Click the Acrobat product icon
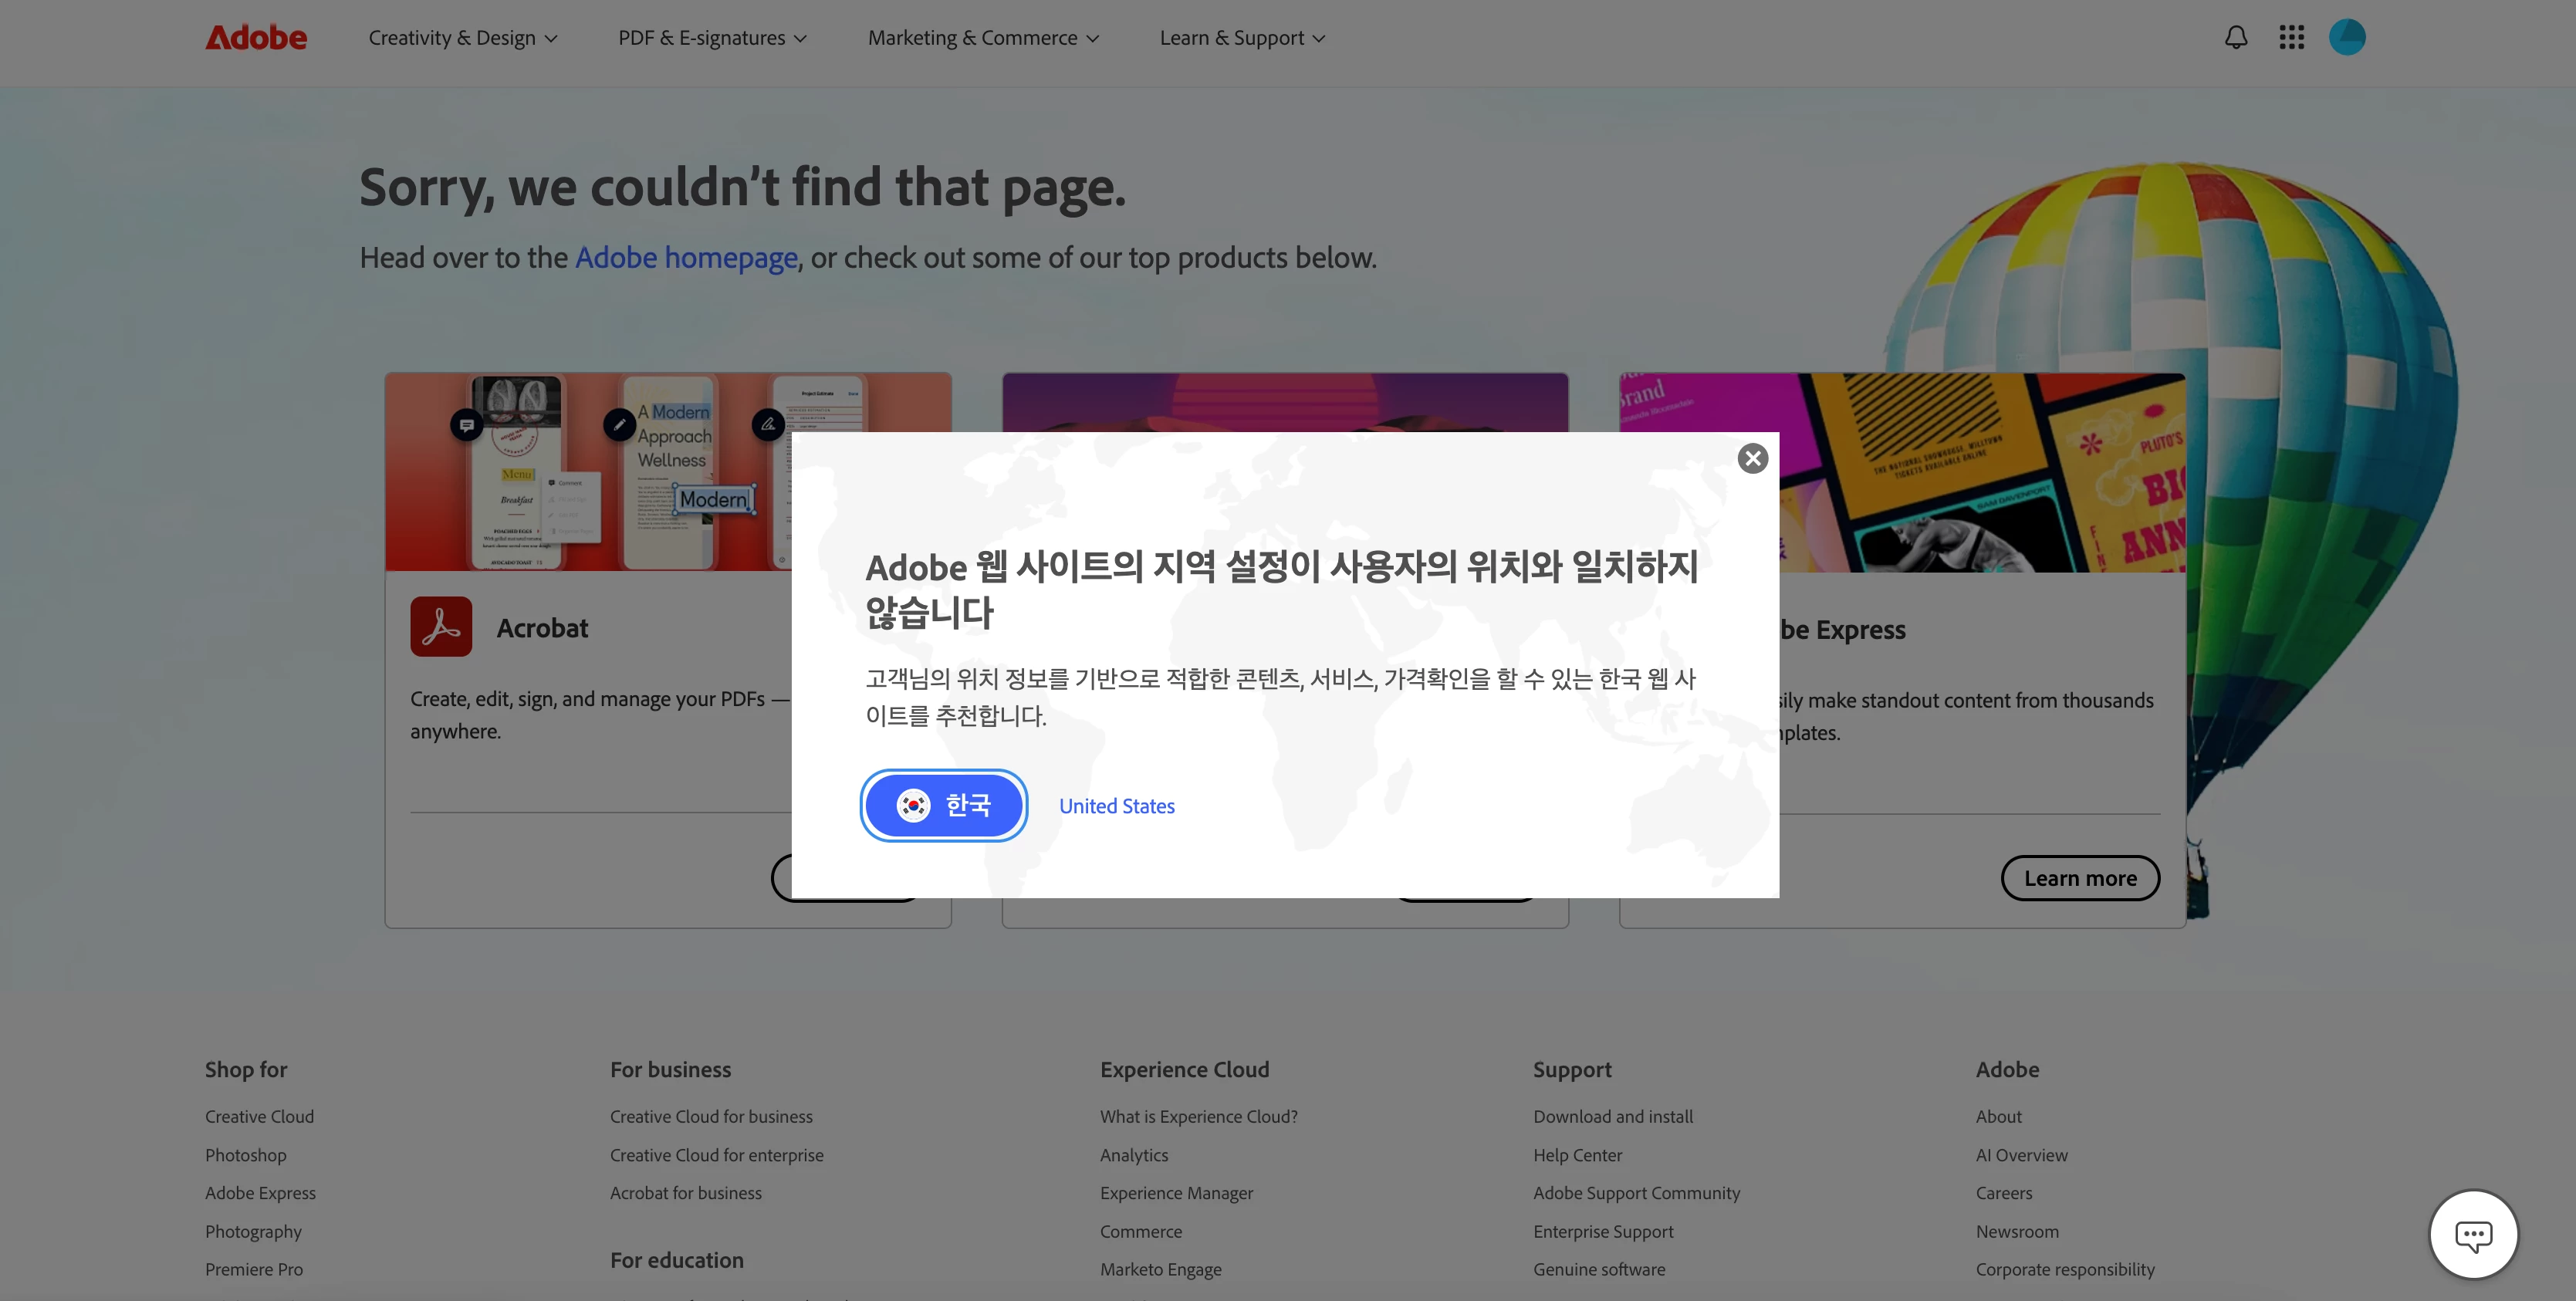This screenshot has height=1301, width=2576. (x=441, y=627)
